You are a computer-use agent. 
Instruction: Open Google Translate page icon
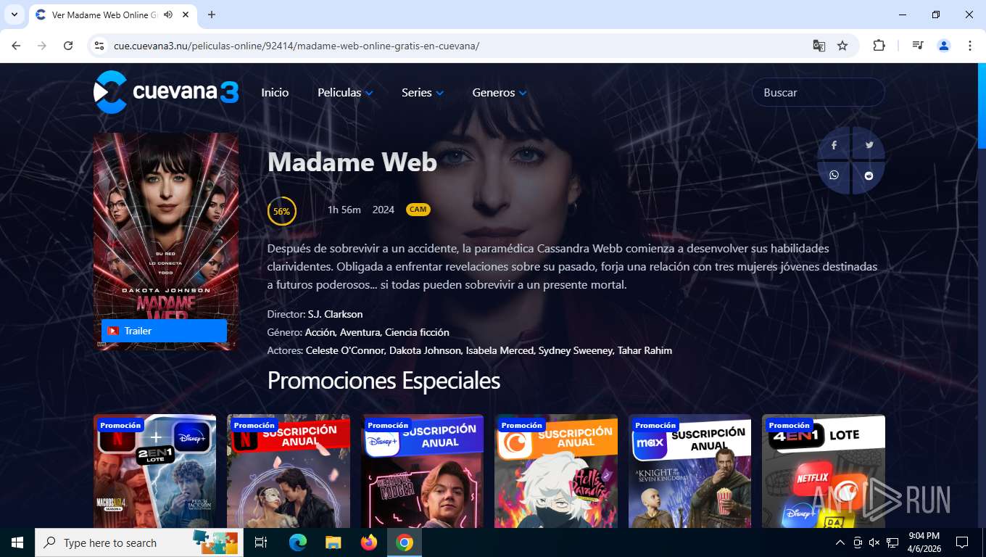pos(819,46)
